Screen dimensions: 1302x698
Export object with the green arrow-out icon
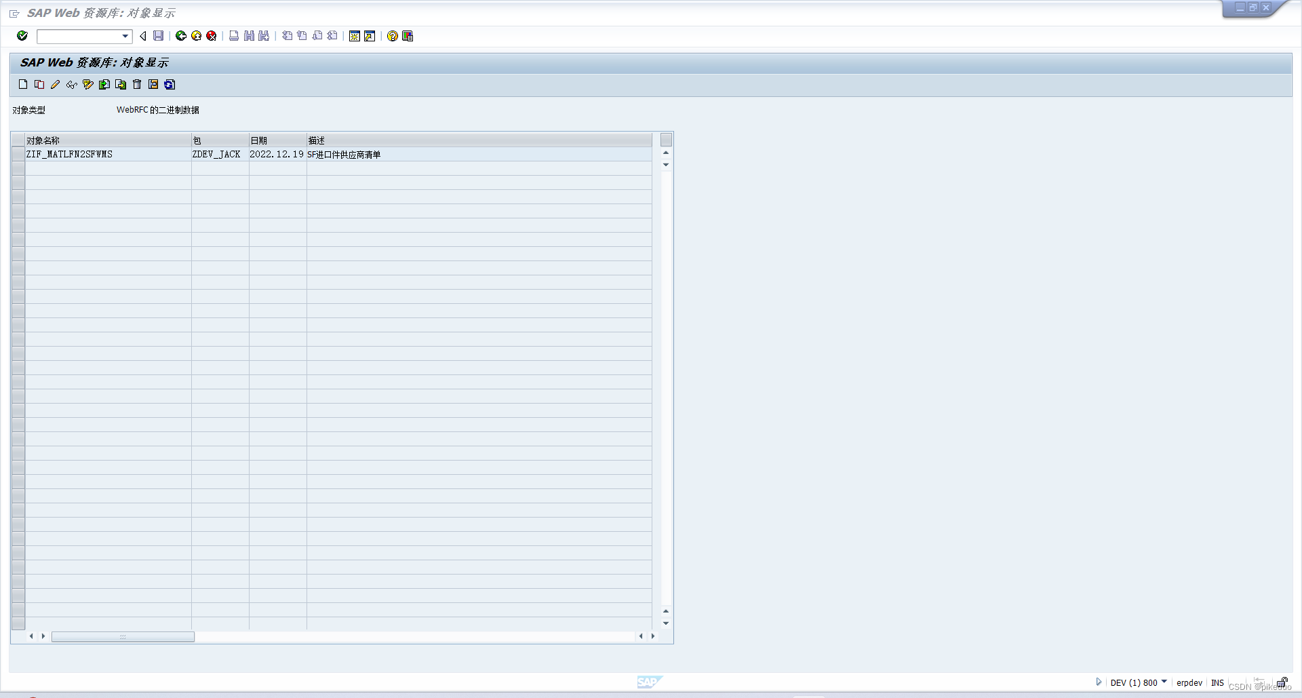[x=121, y=85]
